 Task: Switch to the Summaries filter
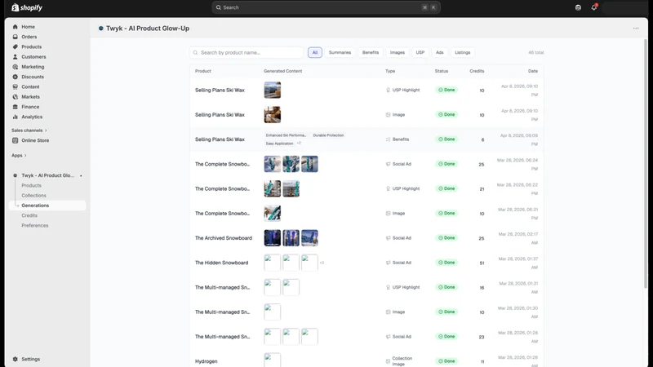click(340, 52)
